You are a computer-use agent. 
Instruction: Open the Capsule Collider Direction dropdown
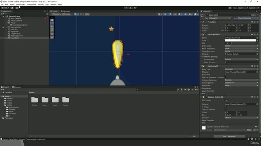pyautogui.click(x=241, y=118)
